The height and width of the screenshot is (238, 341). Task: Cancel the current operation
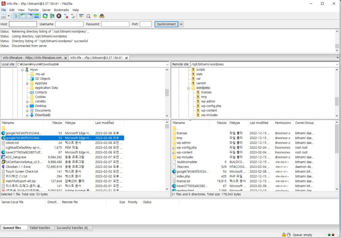59,16
